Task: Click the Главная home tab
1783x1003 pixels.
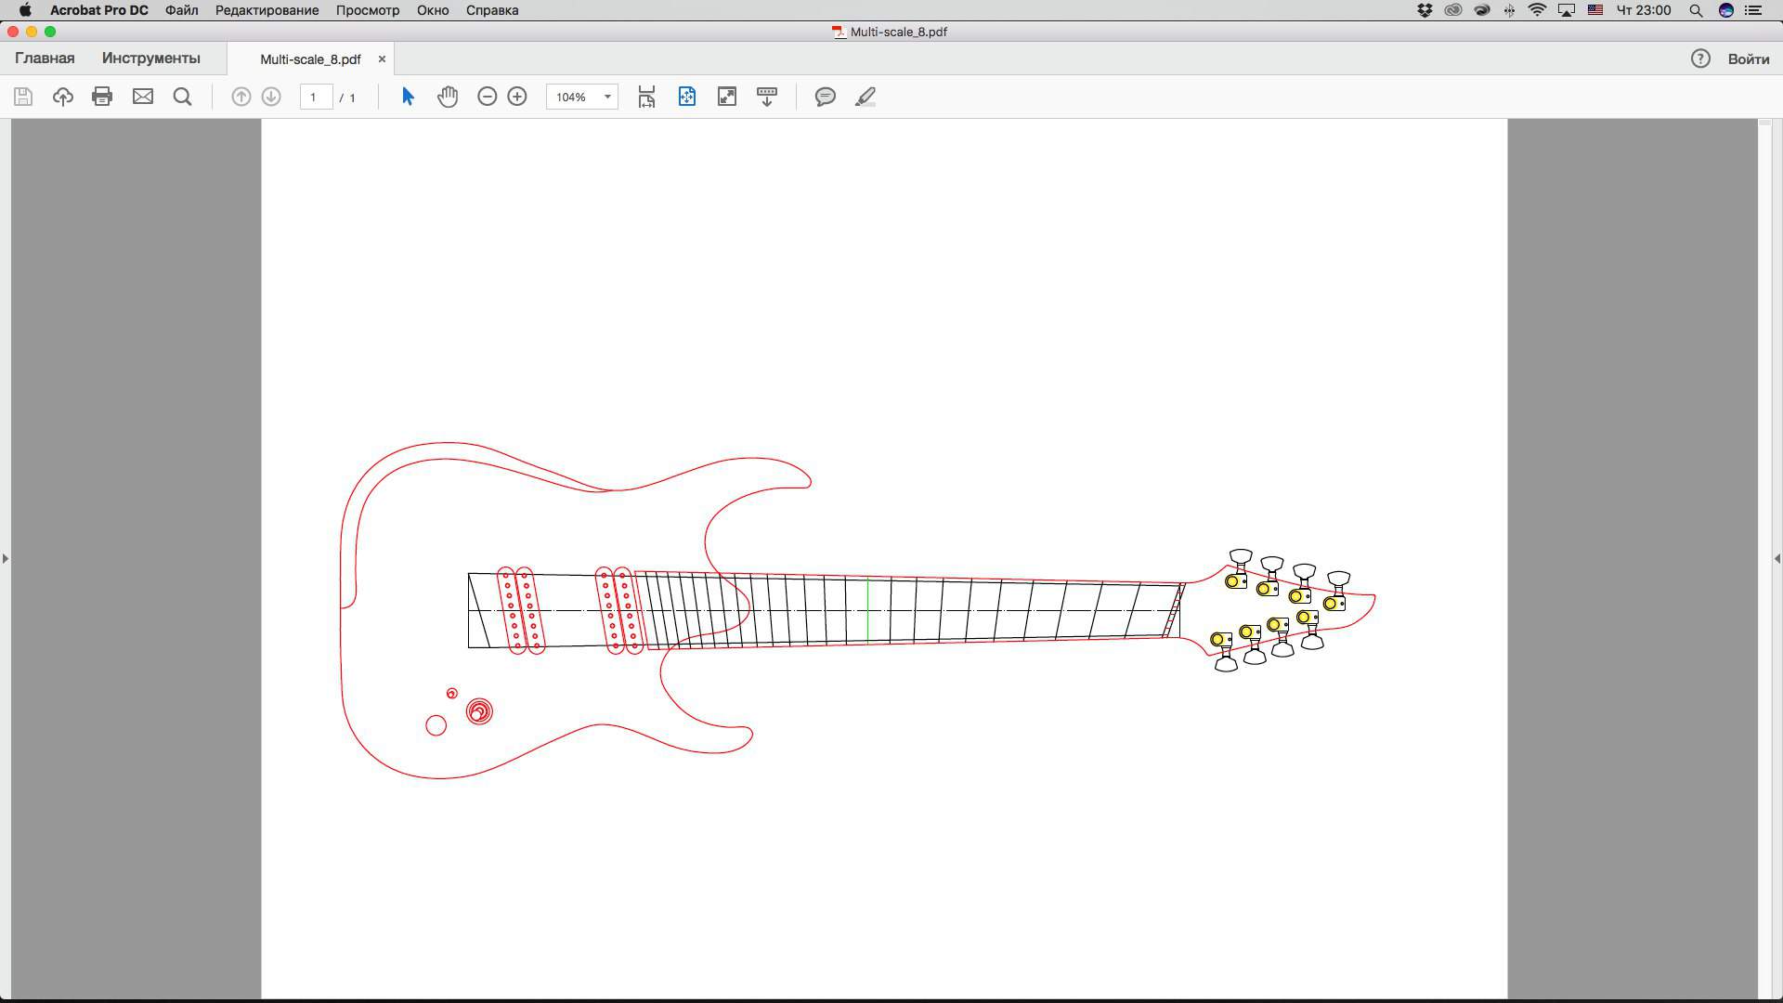Action: pos(45,58)
